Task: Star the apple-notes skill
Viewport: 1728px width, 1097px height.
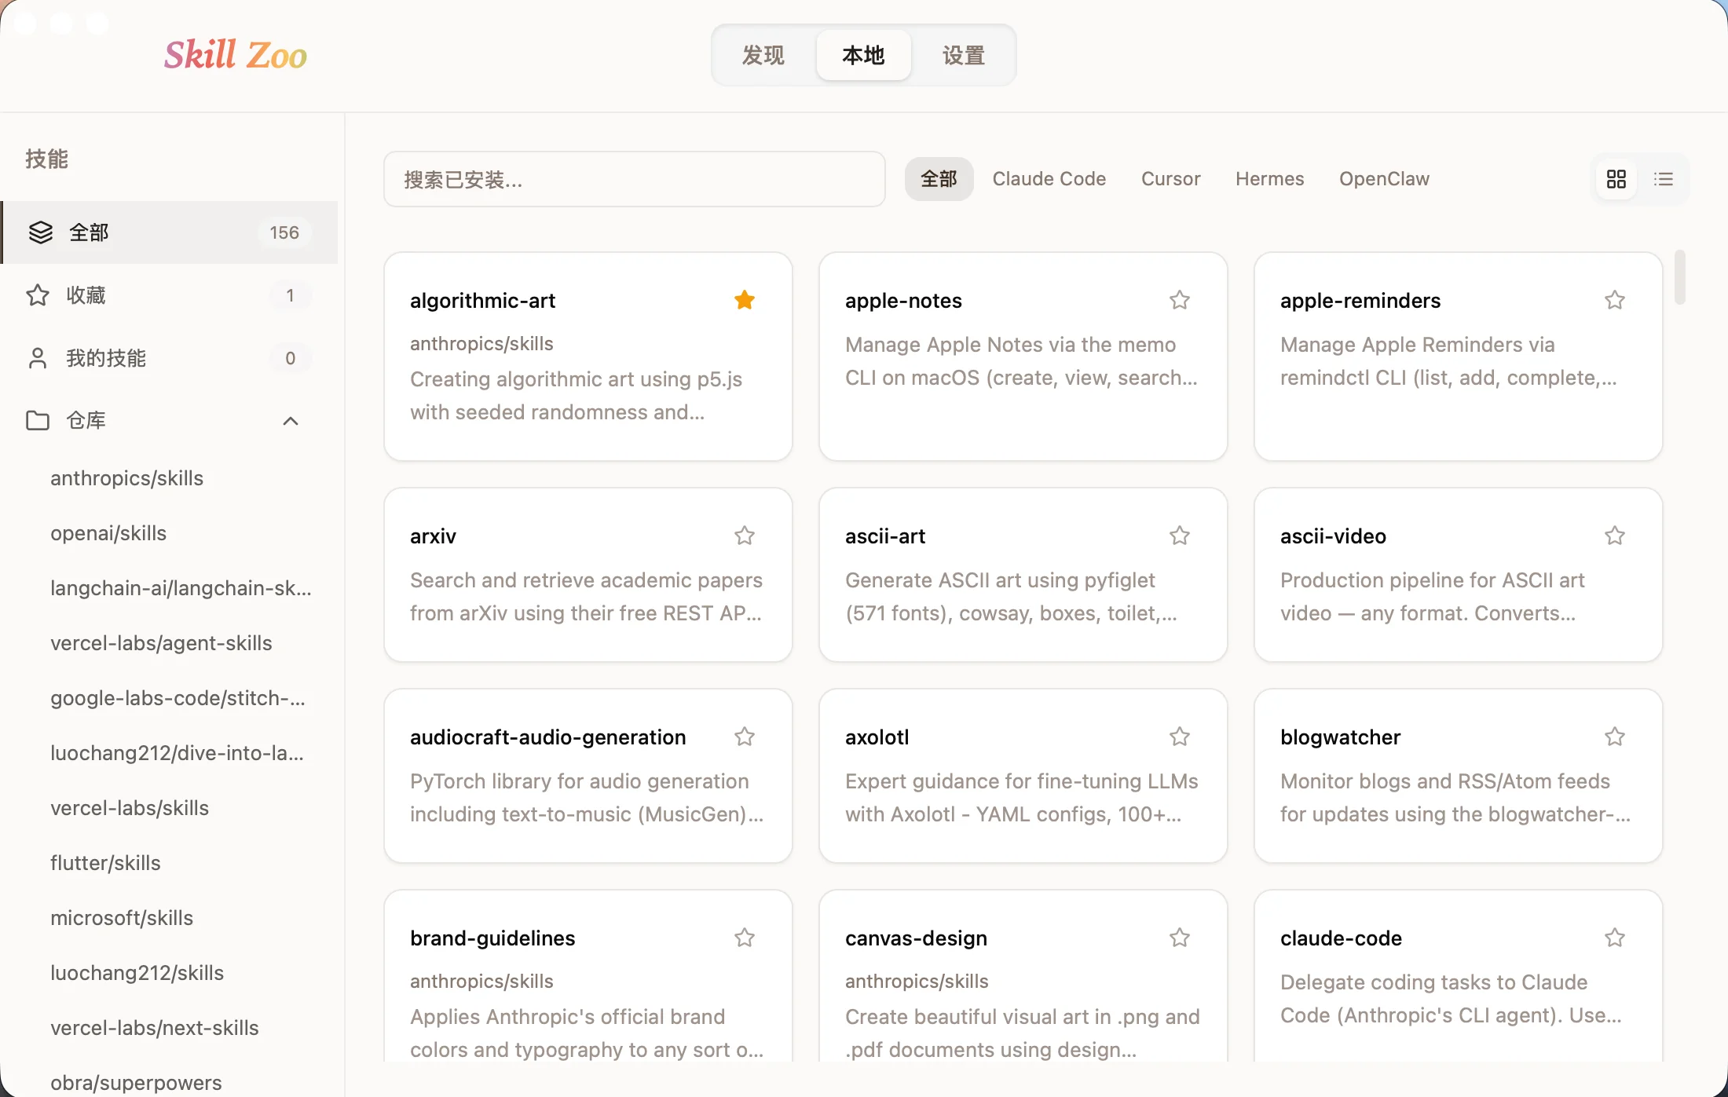Action: point(1180,300)
